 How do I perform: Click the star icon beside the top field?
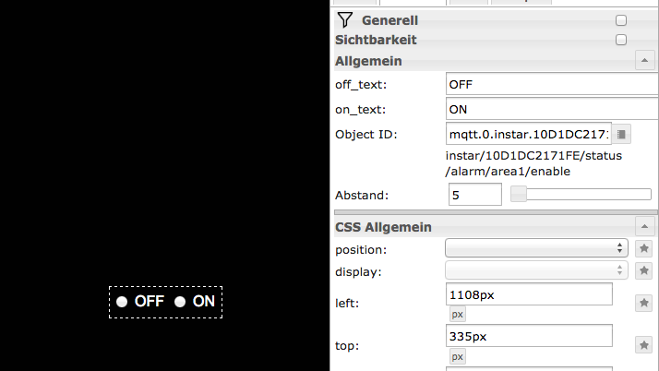644,345
